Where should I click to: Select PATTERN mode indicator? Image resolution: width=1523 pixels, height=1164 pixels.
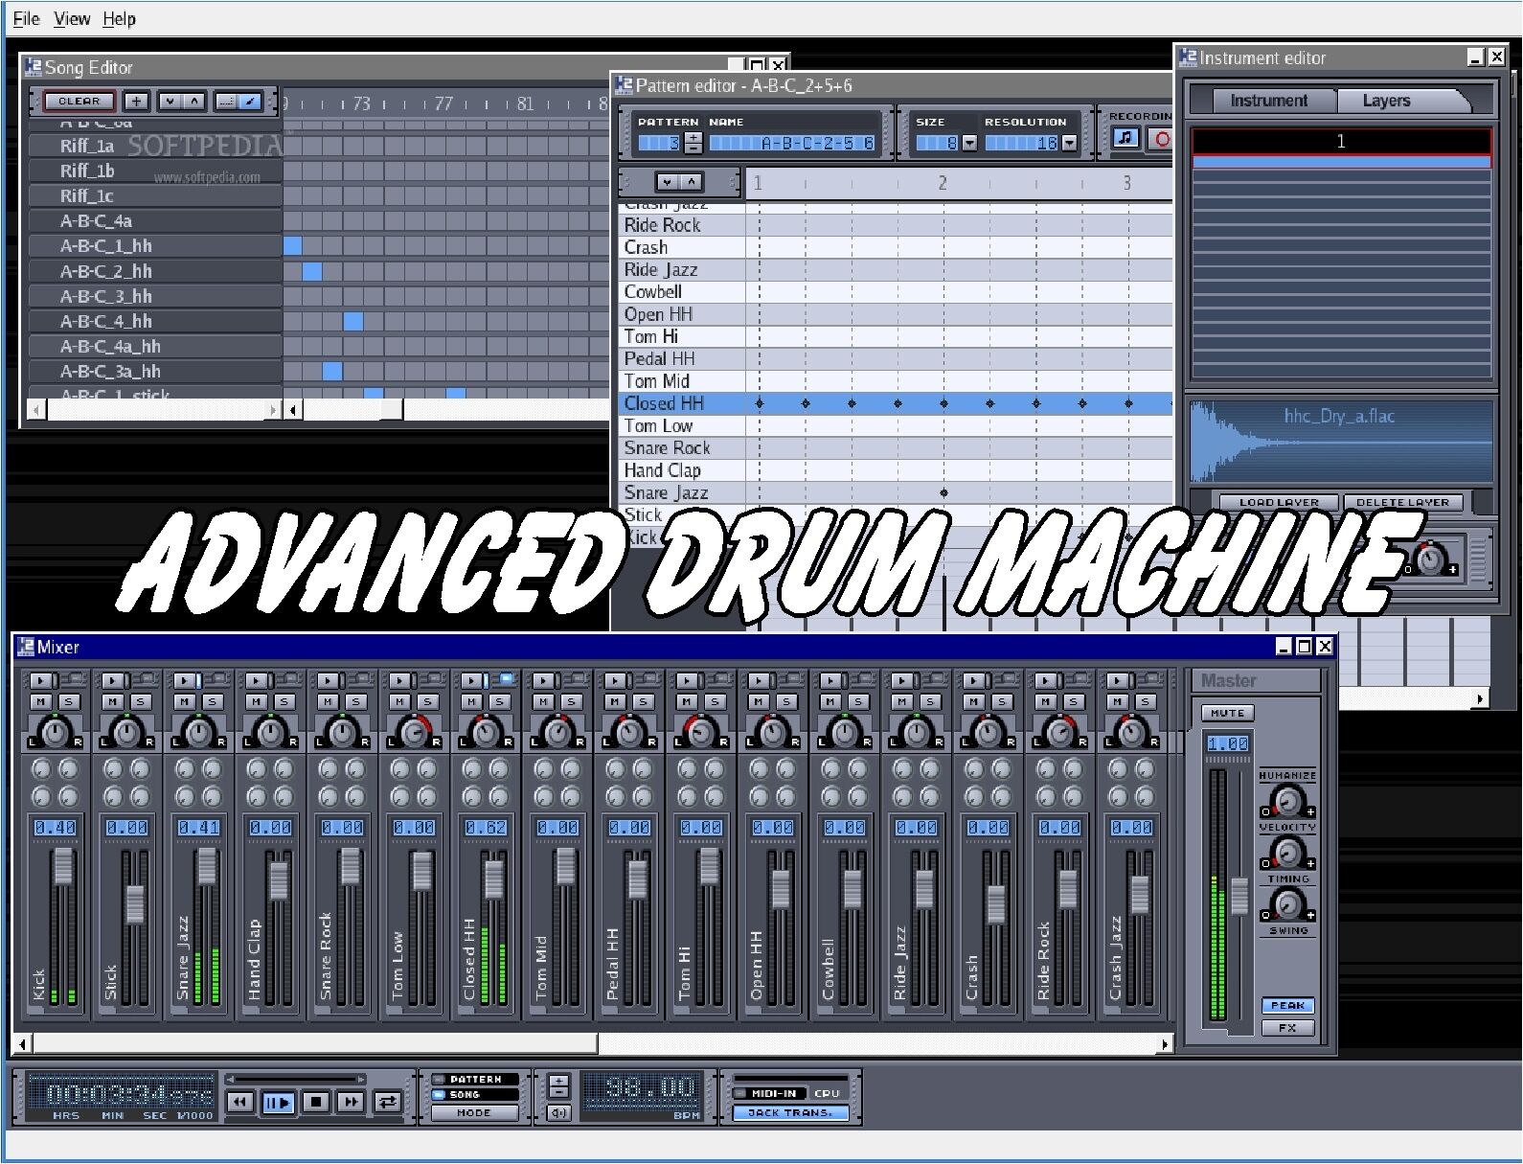click(x=474, y=1079)
